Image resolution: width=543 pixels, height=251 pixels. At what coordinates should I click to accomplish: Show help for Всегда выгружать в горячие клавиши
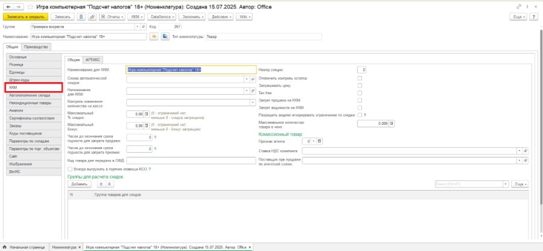click(150, 170)
